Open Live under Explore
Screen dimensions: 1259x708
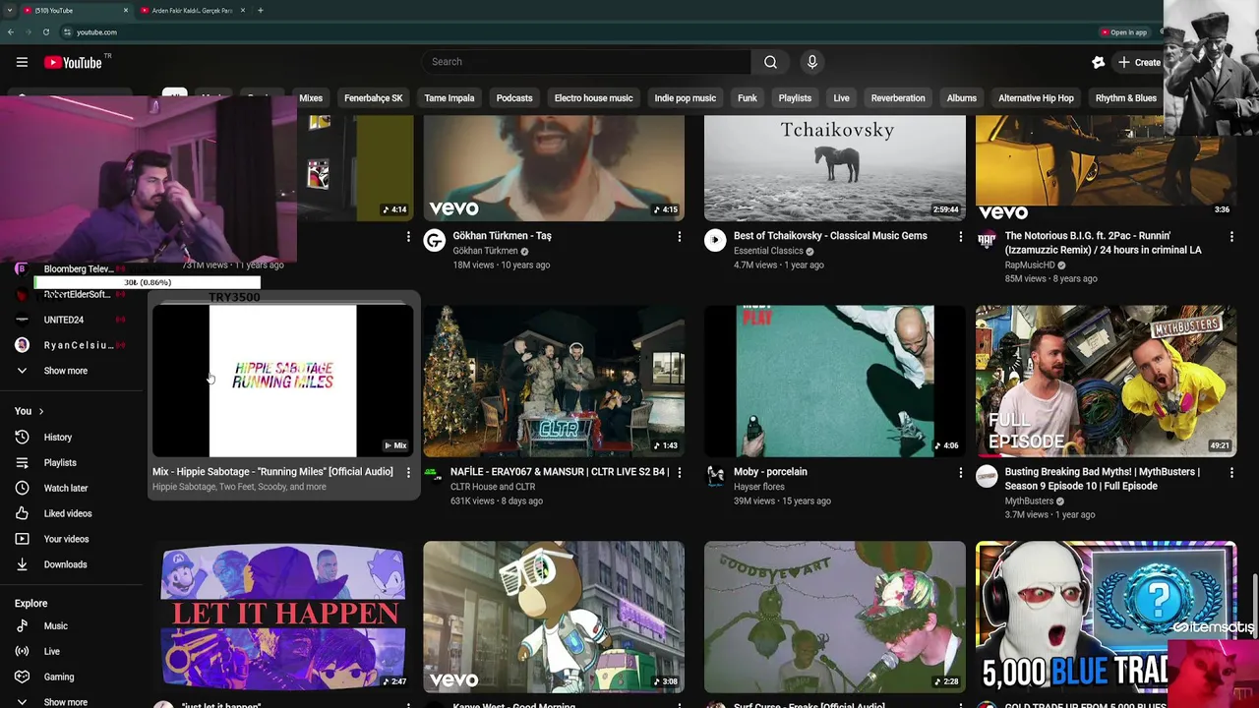[51, 651]
